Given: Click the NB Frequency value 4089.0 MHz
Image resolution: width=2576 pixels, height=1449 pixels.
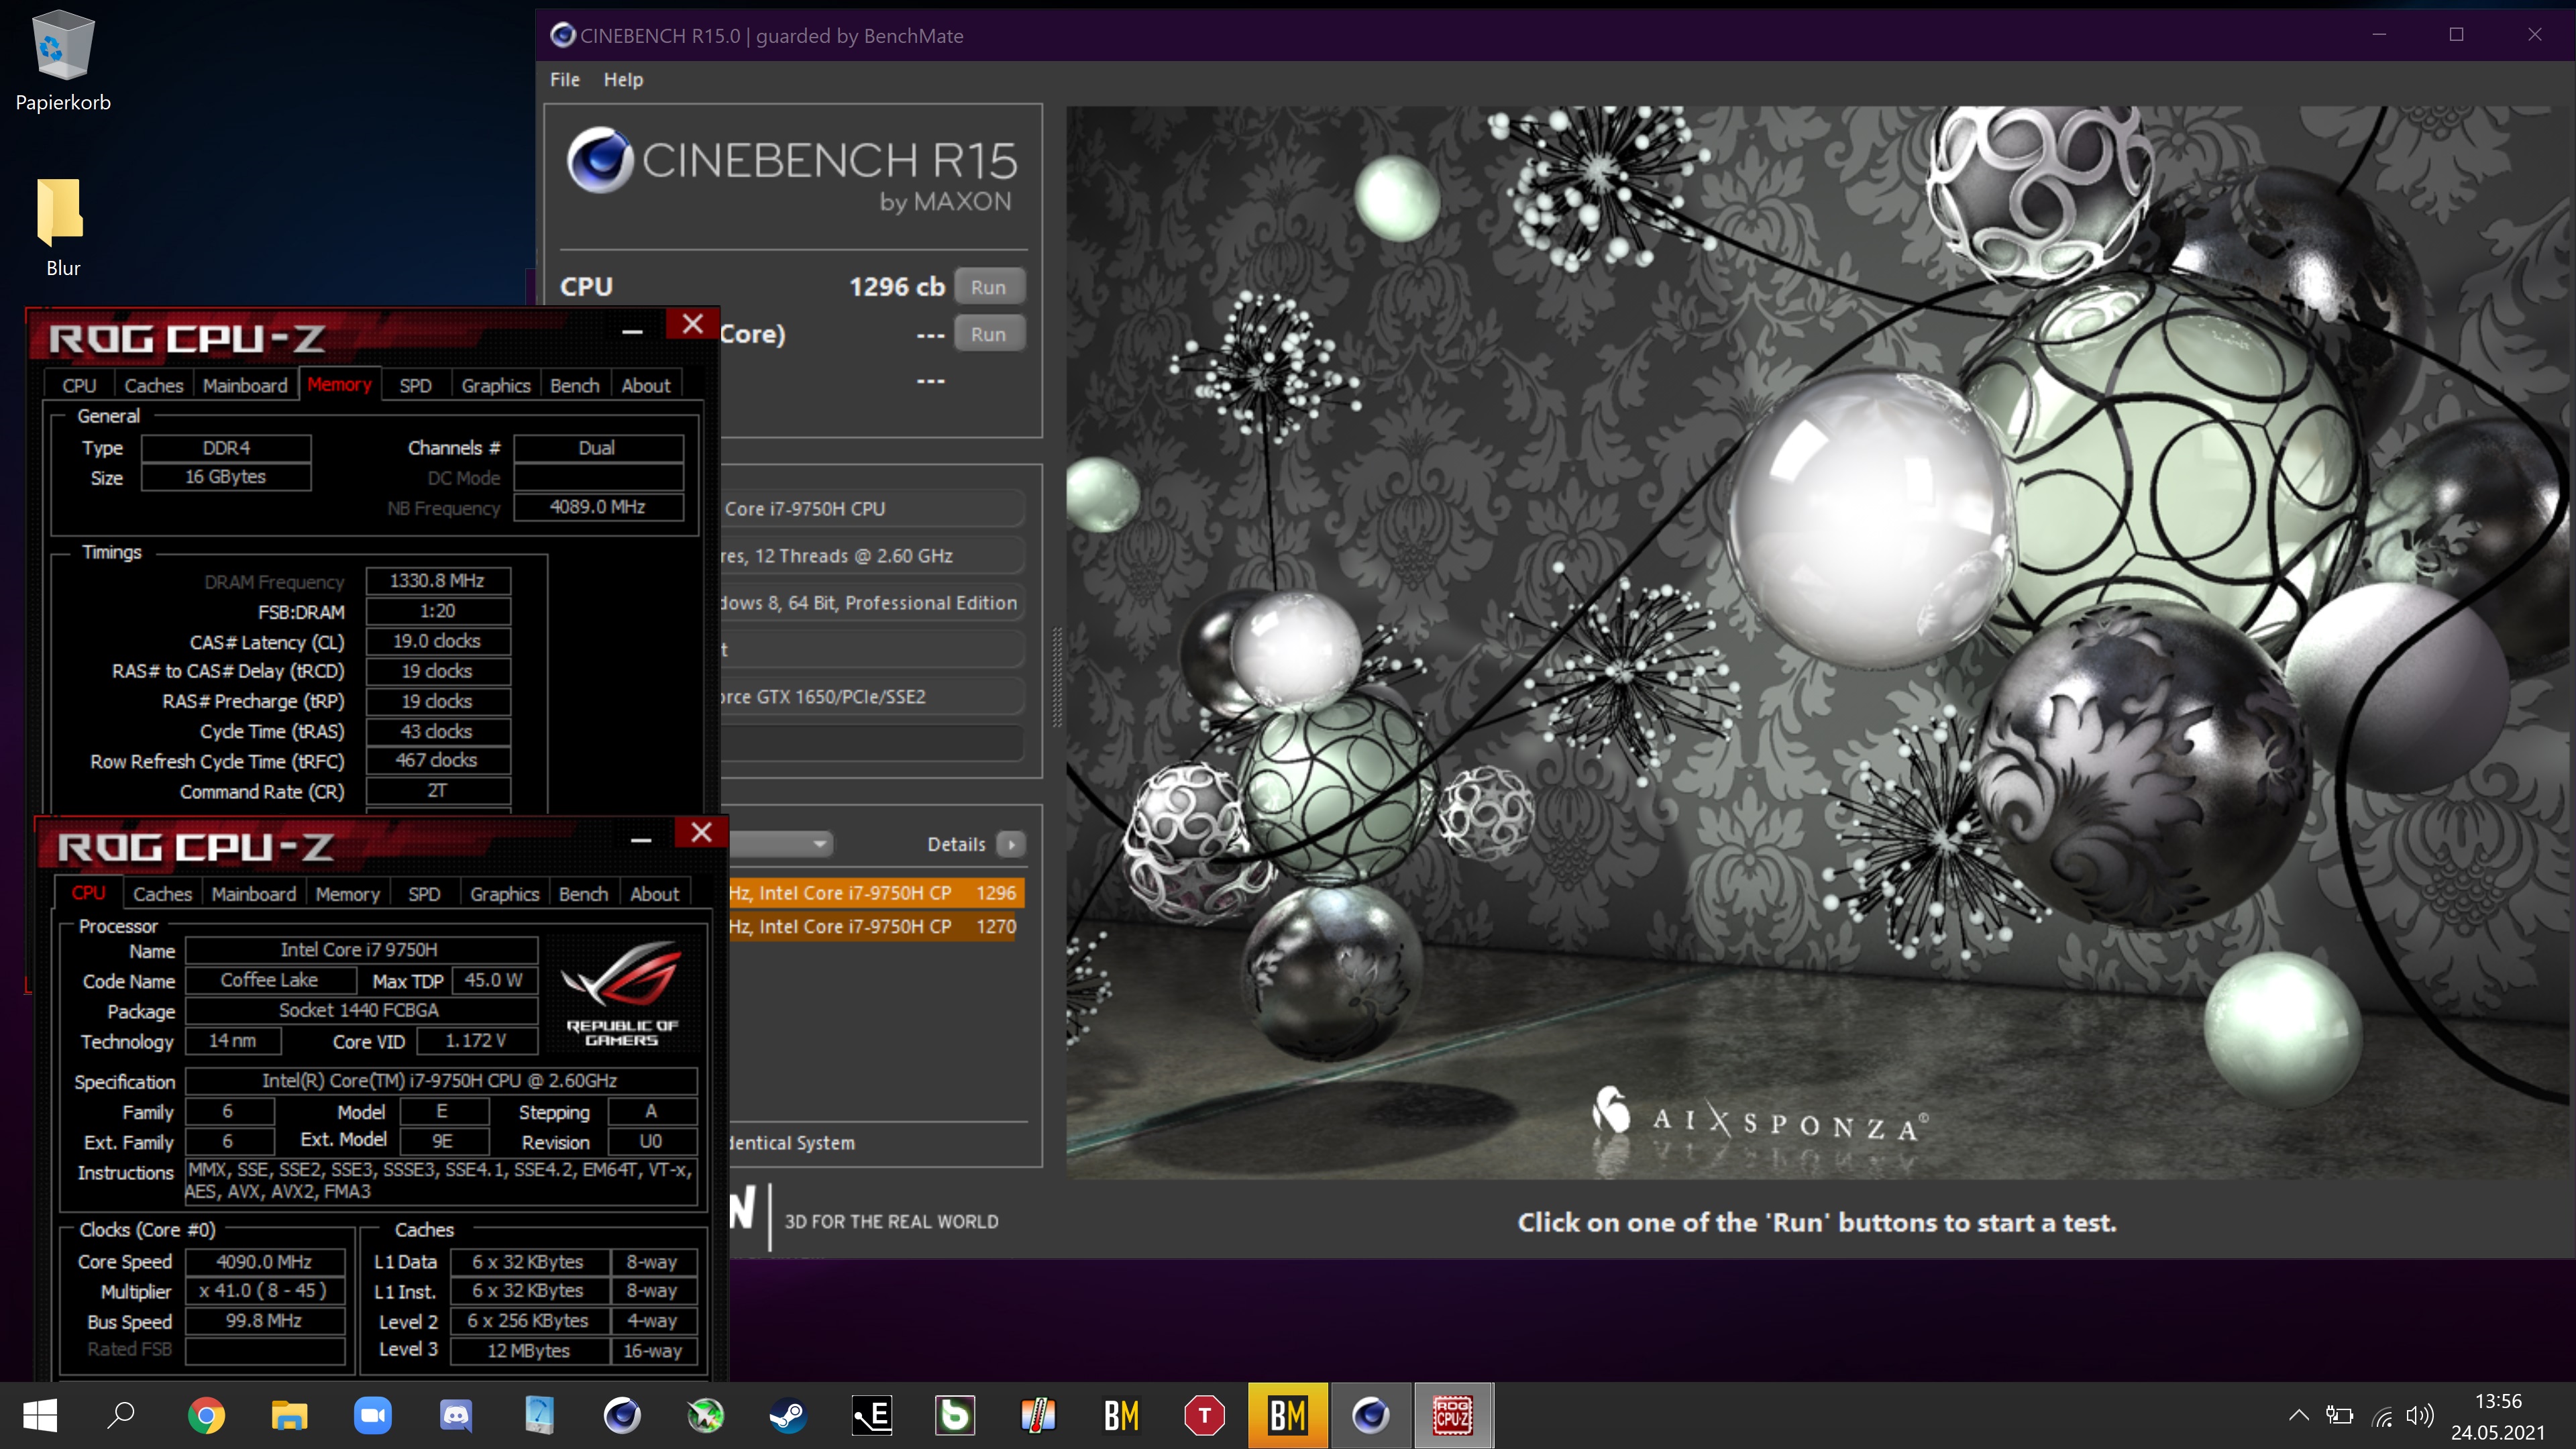Looking at the screenshot, I should (598, 507).
